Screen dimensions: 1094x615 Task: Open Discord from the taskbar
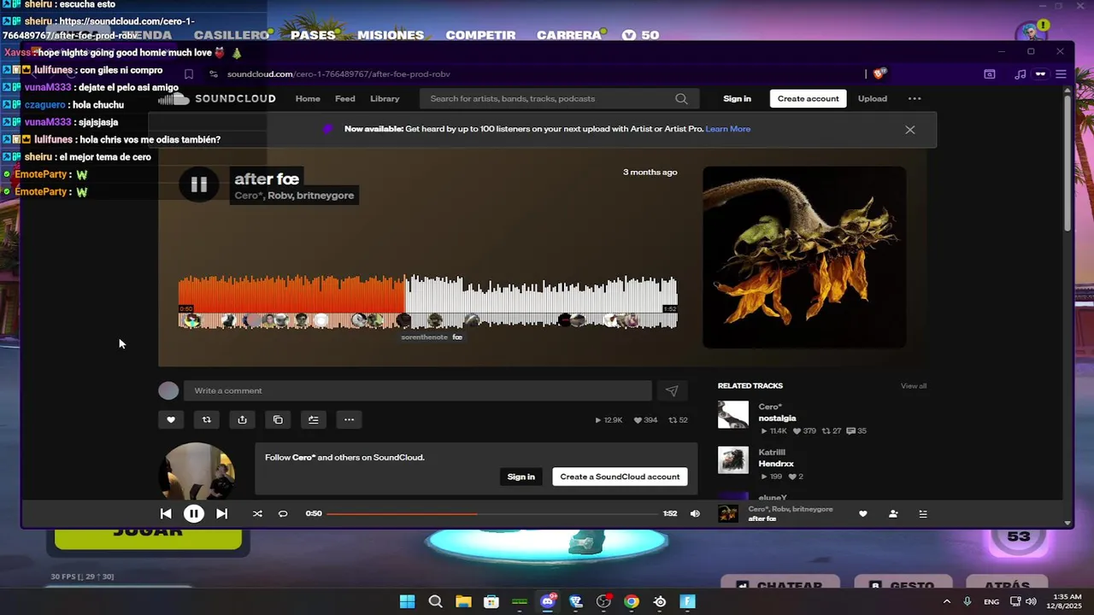tap(548, 601)
